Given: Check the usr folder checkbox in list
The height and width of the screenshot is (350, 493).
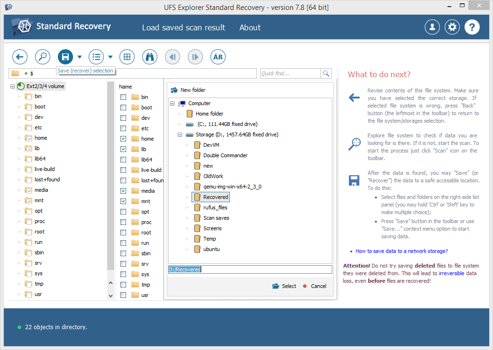Looking at the screenshot, I should pos(123,295).
